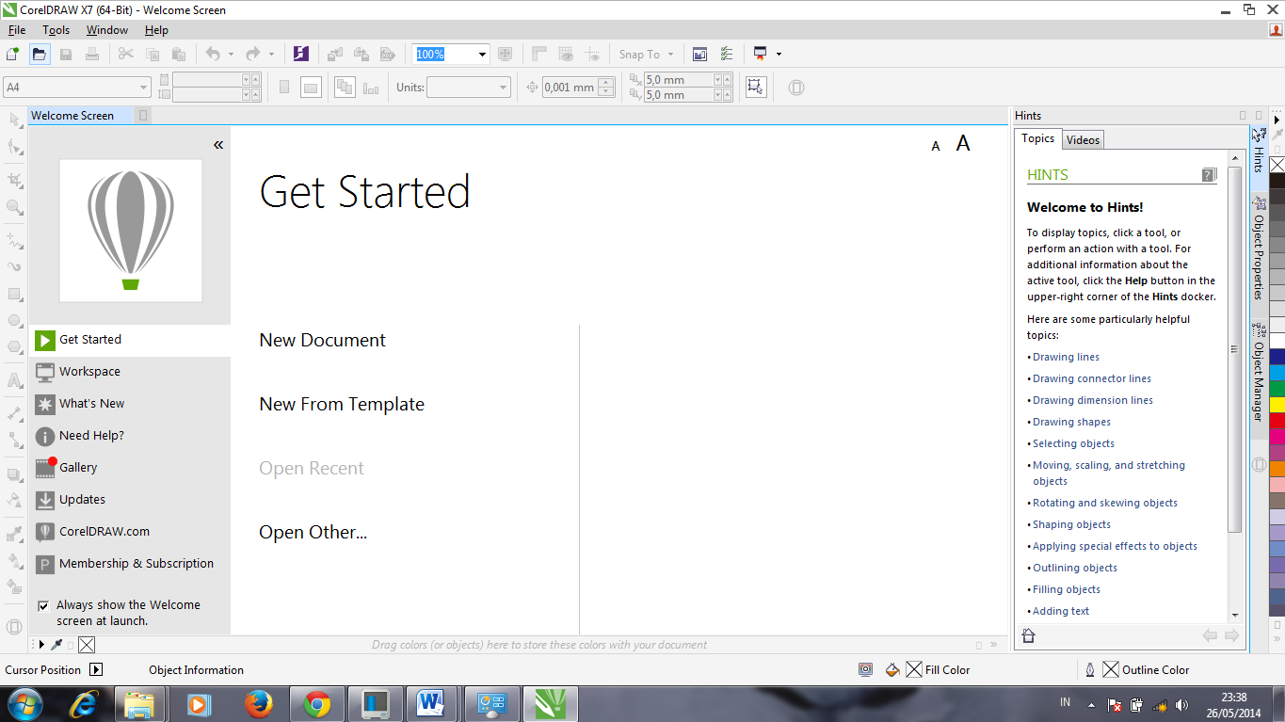1285x722 pixels.
Task: Click the Windows Start button
Action: coord(24,704)
